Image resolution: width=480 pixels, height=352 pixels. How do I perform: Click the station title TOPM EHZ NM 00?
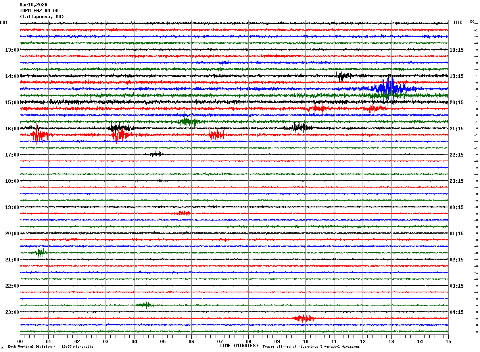39,11
